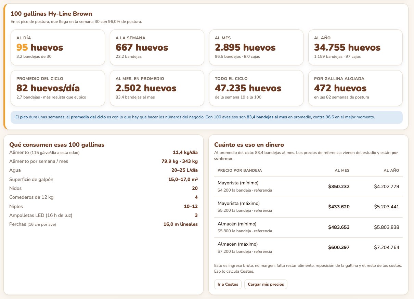Select the 'AL AÑO' 34.755 huevos card
The width and height of the screenshot is (414, 299).
click(x=355, y=47)
